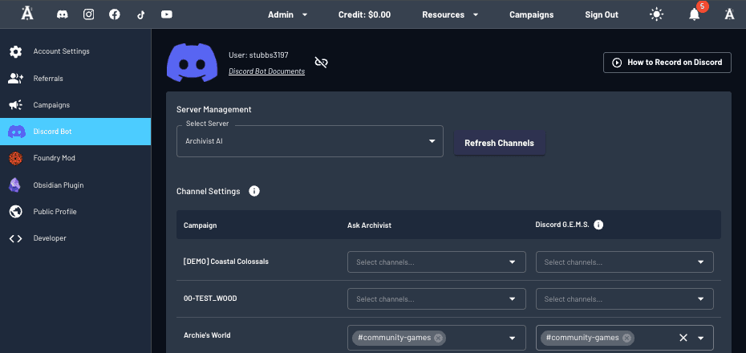Open Obsidian Plugin sidebar item
This screenshot has height=353, width=746.
75,185
